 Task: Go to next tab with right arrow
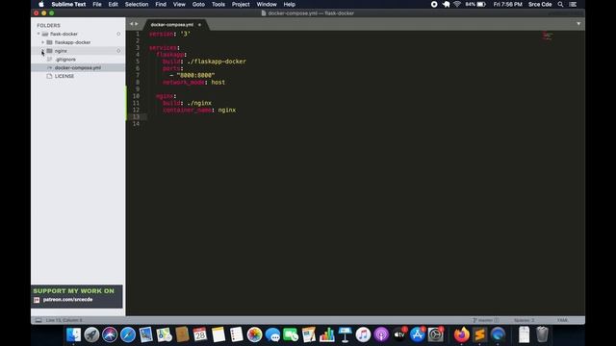(x=137, y=24)
